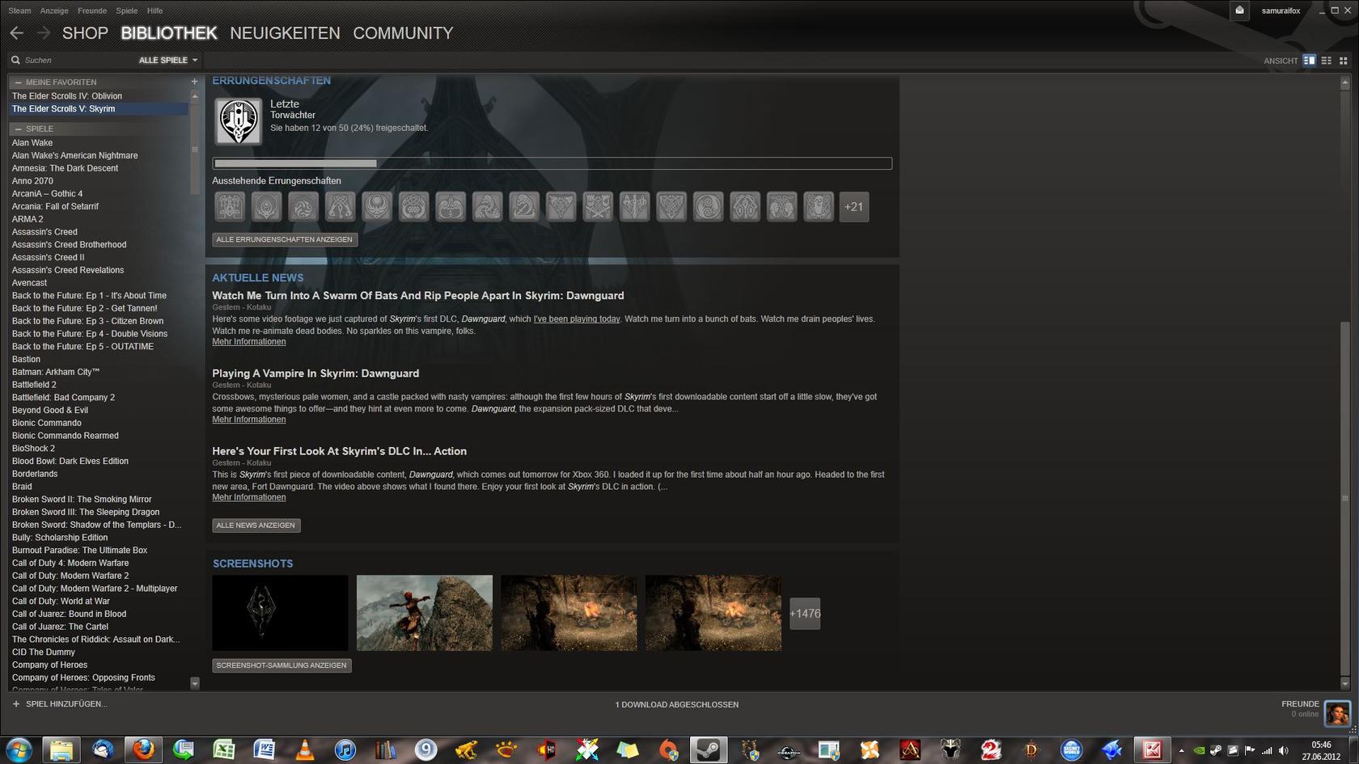Viewport: 1359px width, 764px height.
Task: Open VLC media player from the taskbar
Action: (305, 749)
